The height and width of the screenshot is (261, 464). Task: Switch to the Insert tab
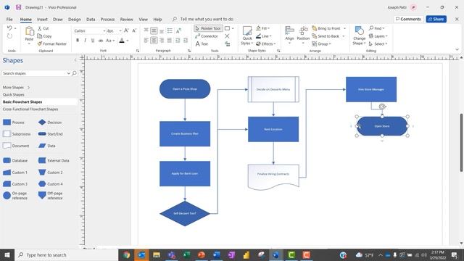click(42, 20)
